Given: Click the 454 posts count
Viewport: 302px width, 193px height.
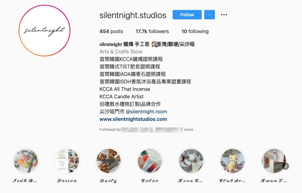Looking at the screenshot, I should (x=111, y=31).
